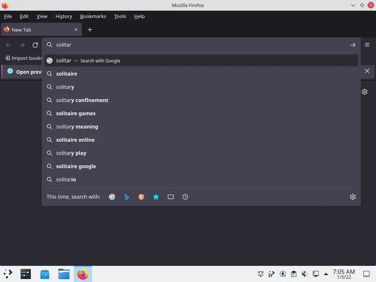
Task: Choose 'solitario' suggestion
Action: point(201,179)
